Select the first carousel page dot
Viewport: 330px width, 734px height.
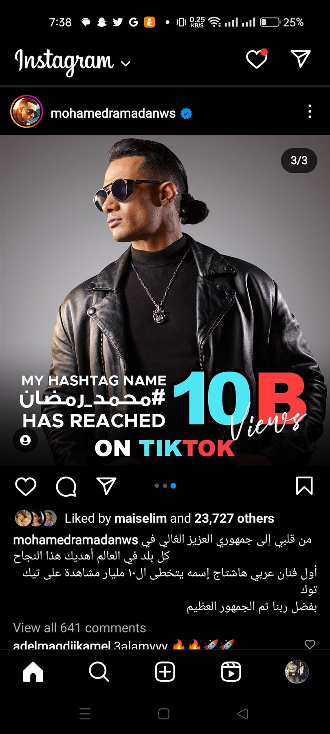157,486
